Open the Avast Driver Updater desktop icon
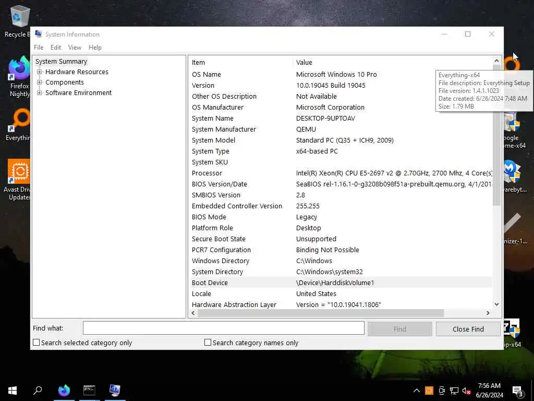This screenshot has height=401, width=534. (18, 180)
